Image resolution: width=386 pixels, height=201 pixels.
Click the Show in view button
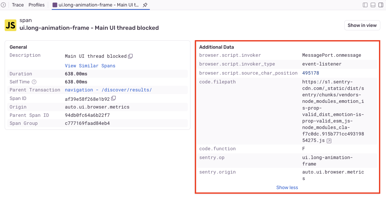coord(362,25)
